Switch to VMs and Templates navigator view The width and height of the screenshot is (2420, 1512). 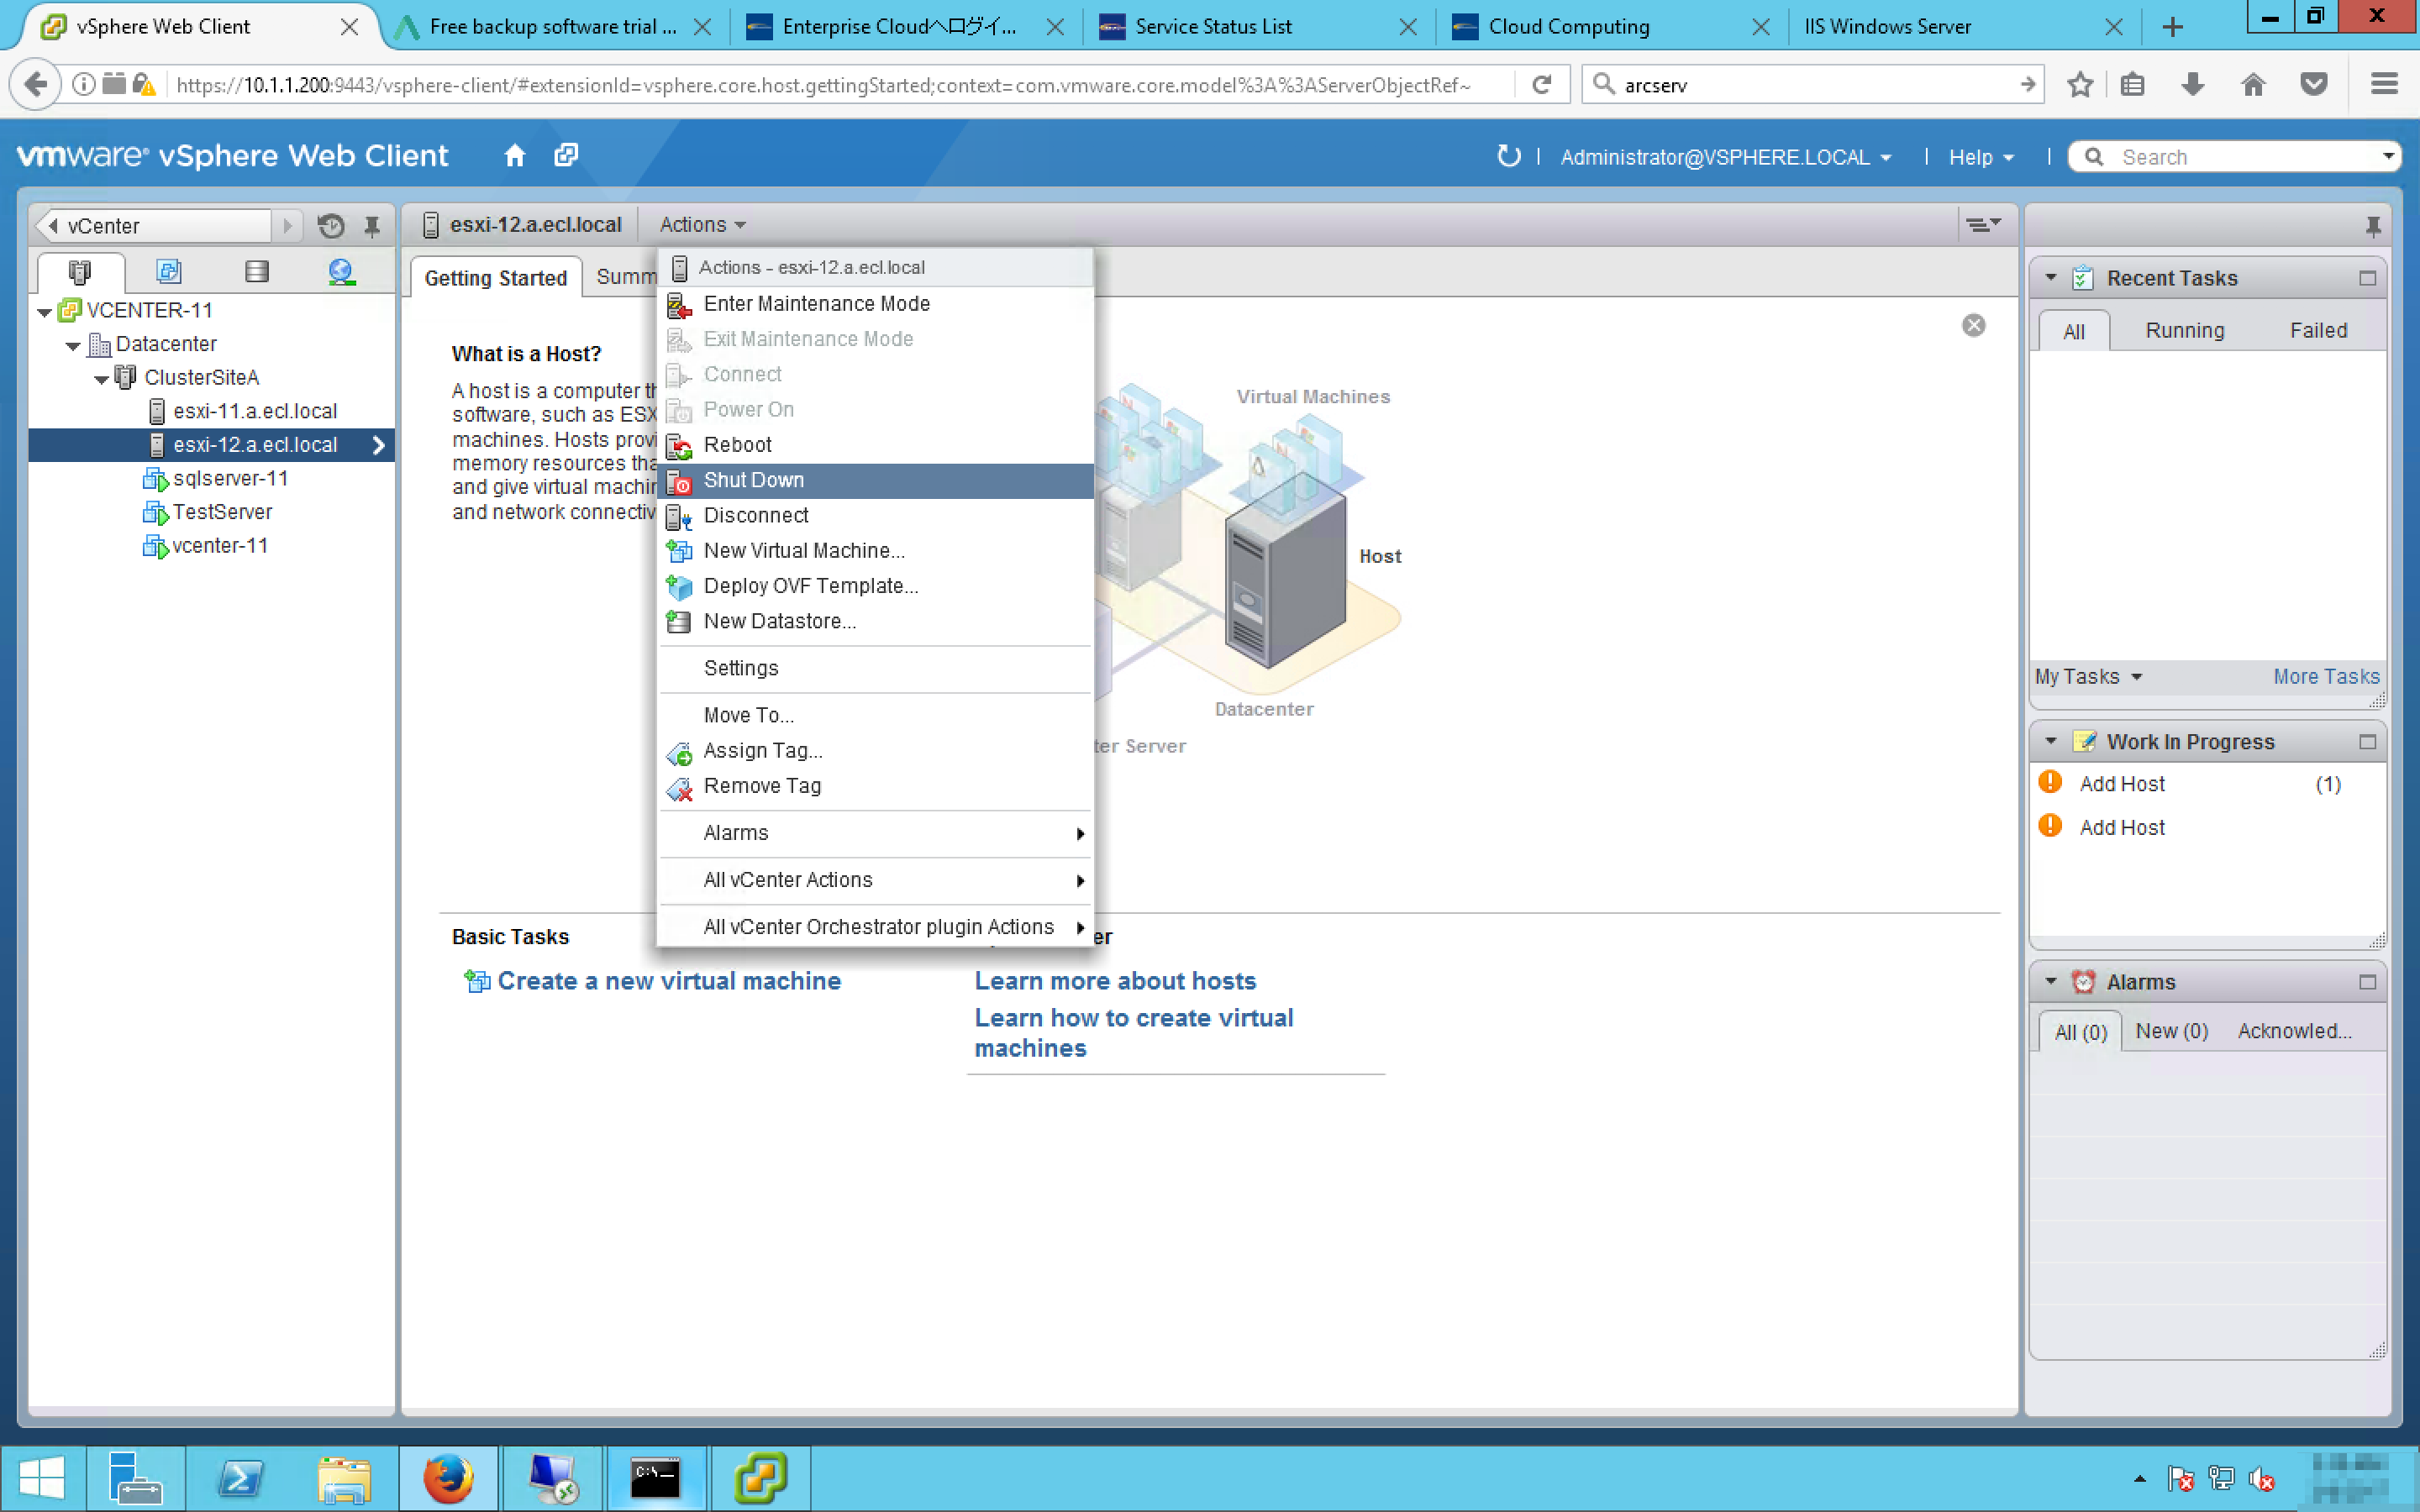pyautogui.click(x=168, y=272)
